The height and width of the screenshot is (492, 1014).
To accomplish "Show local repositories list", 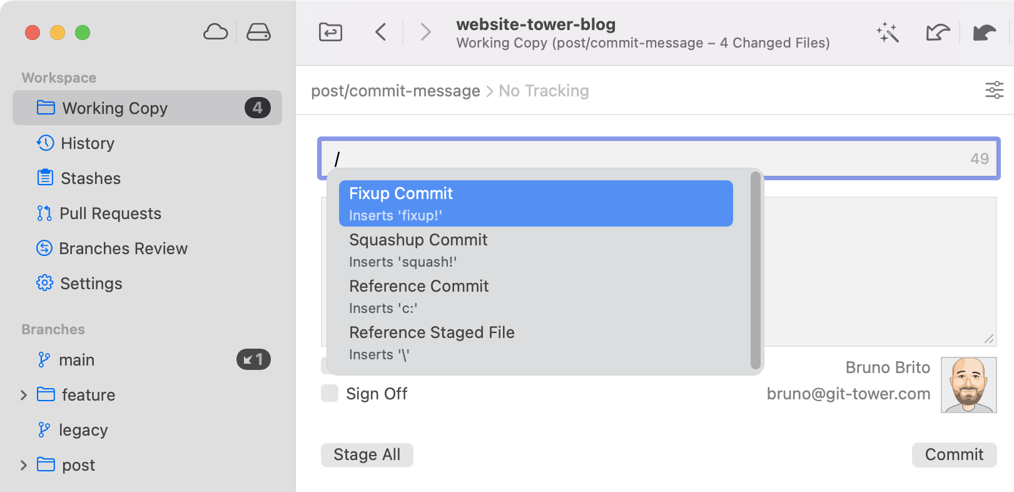I will point(260,33).
